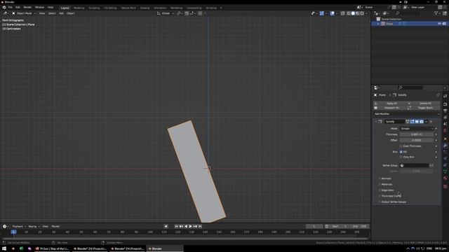This screenshot has width=449, height=252.
Task: Enable Even Thickness checkbox
Action: click(x=401, y=146)
